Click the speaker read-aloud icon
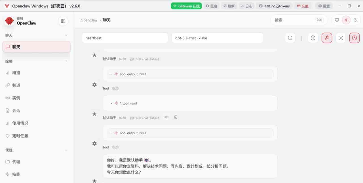The height and width of the screenshot is (183, 363). coord(166,117)
